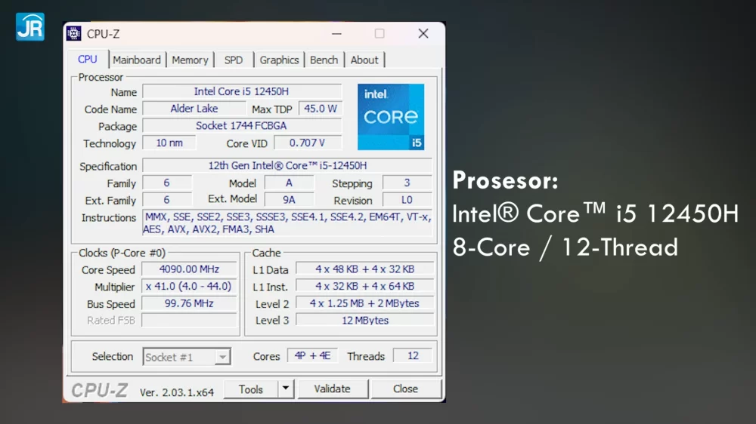Click the Instructions list field
Screen dimensions: 756x424
click(x=287, y=223)
